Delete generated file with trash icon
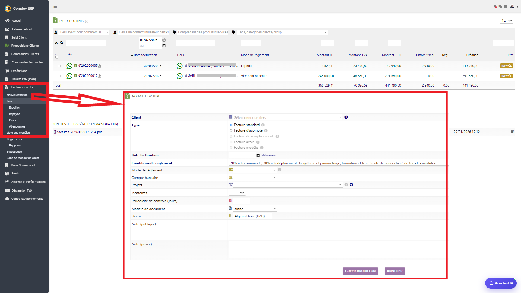The image size is (521, 293). tap(512, 132)
